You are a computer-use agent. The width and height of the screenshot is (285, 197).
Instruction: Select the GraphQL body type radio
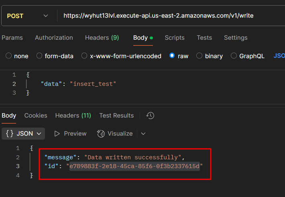click(234, 56)
